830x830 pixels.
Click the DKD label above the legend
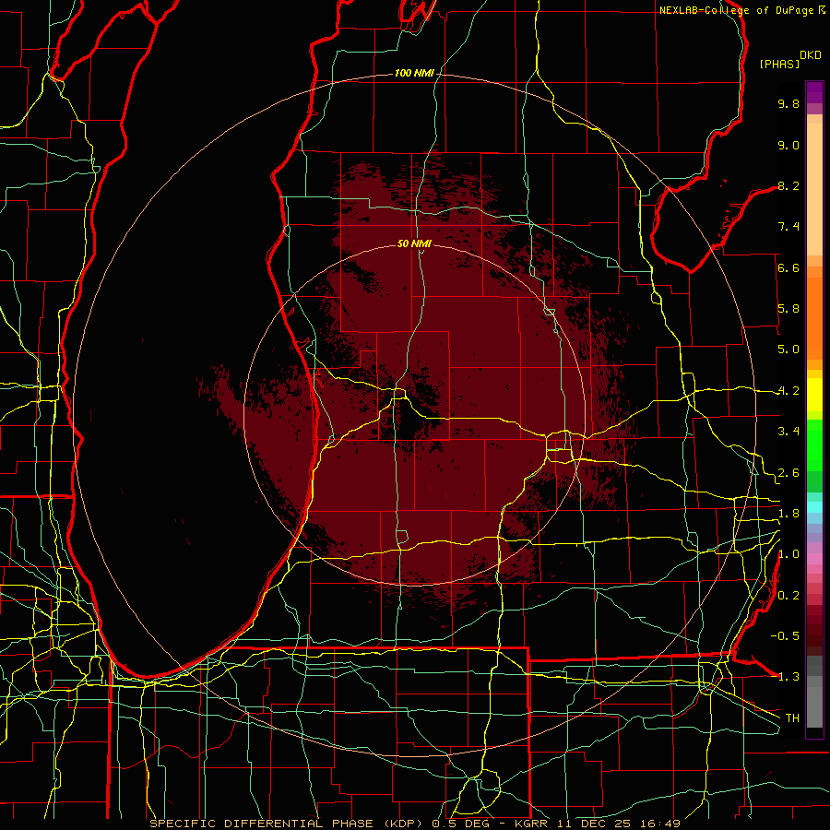pos(811,55)
